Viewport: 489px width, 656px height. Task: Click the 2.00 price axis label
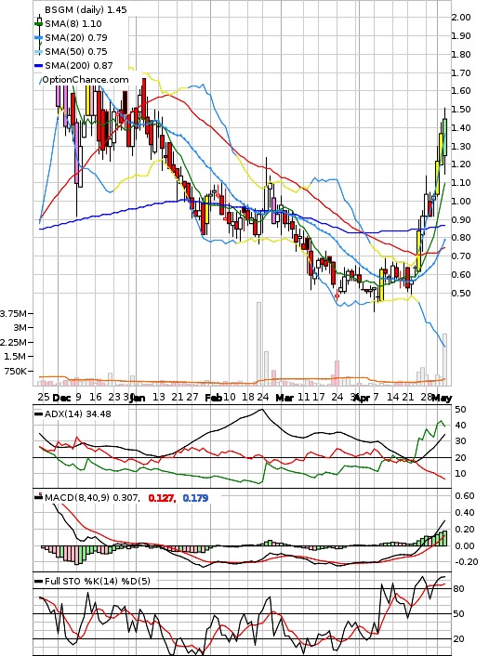coord(461,17)
